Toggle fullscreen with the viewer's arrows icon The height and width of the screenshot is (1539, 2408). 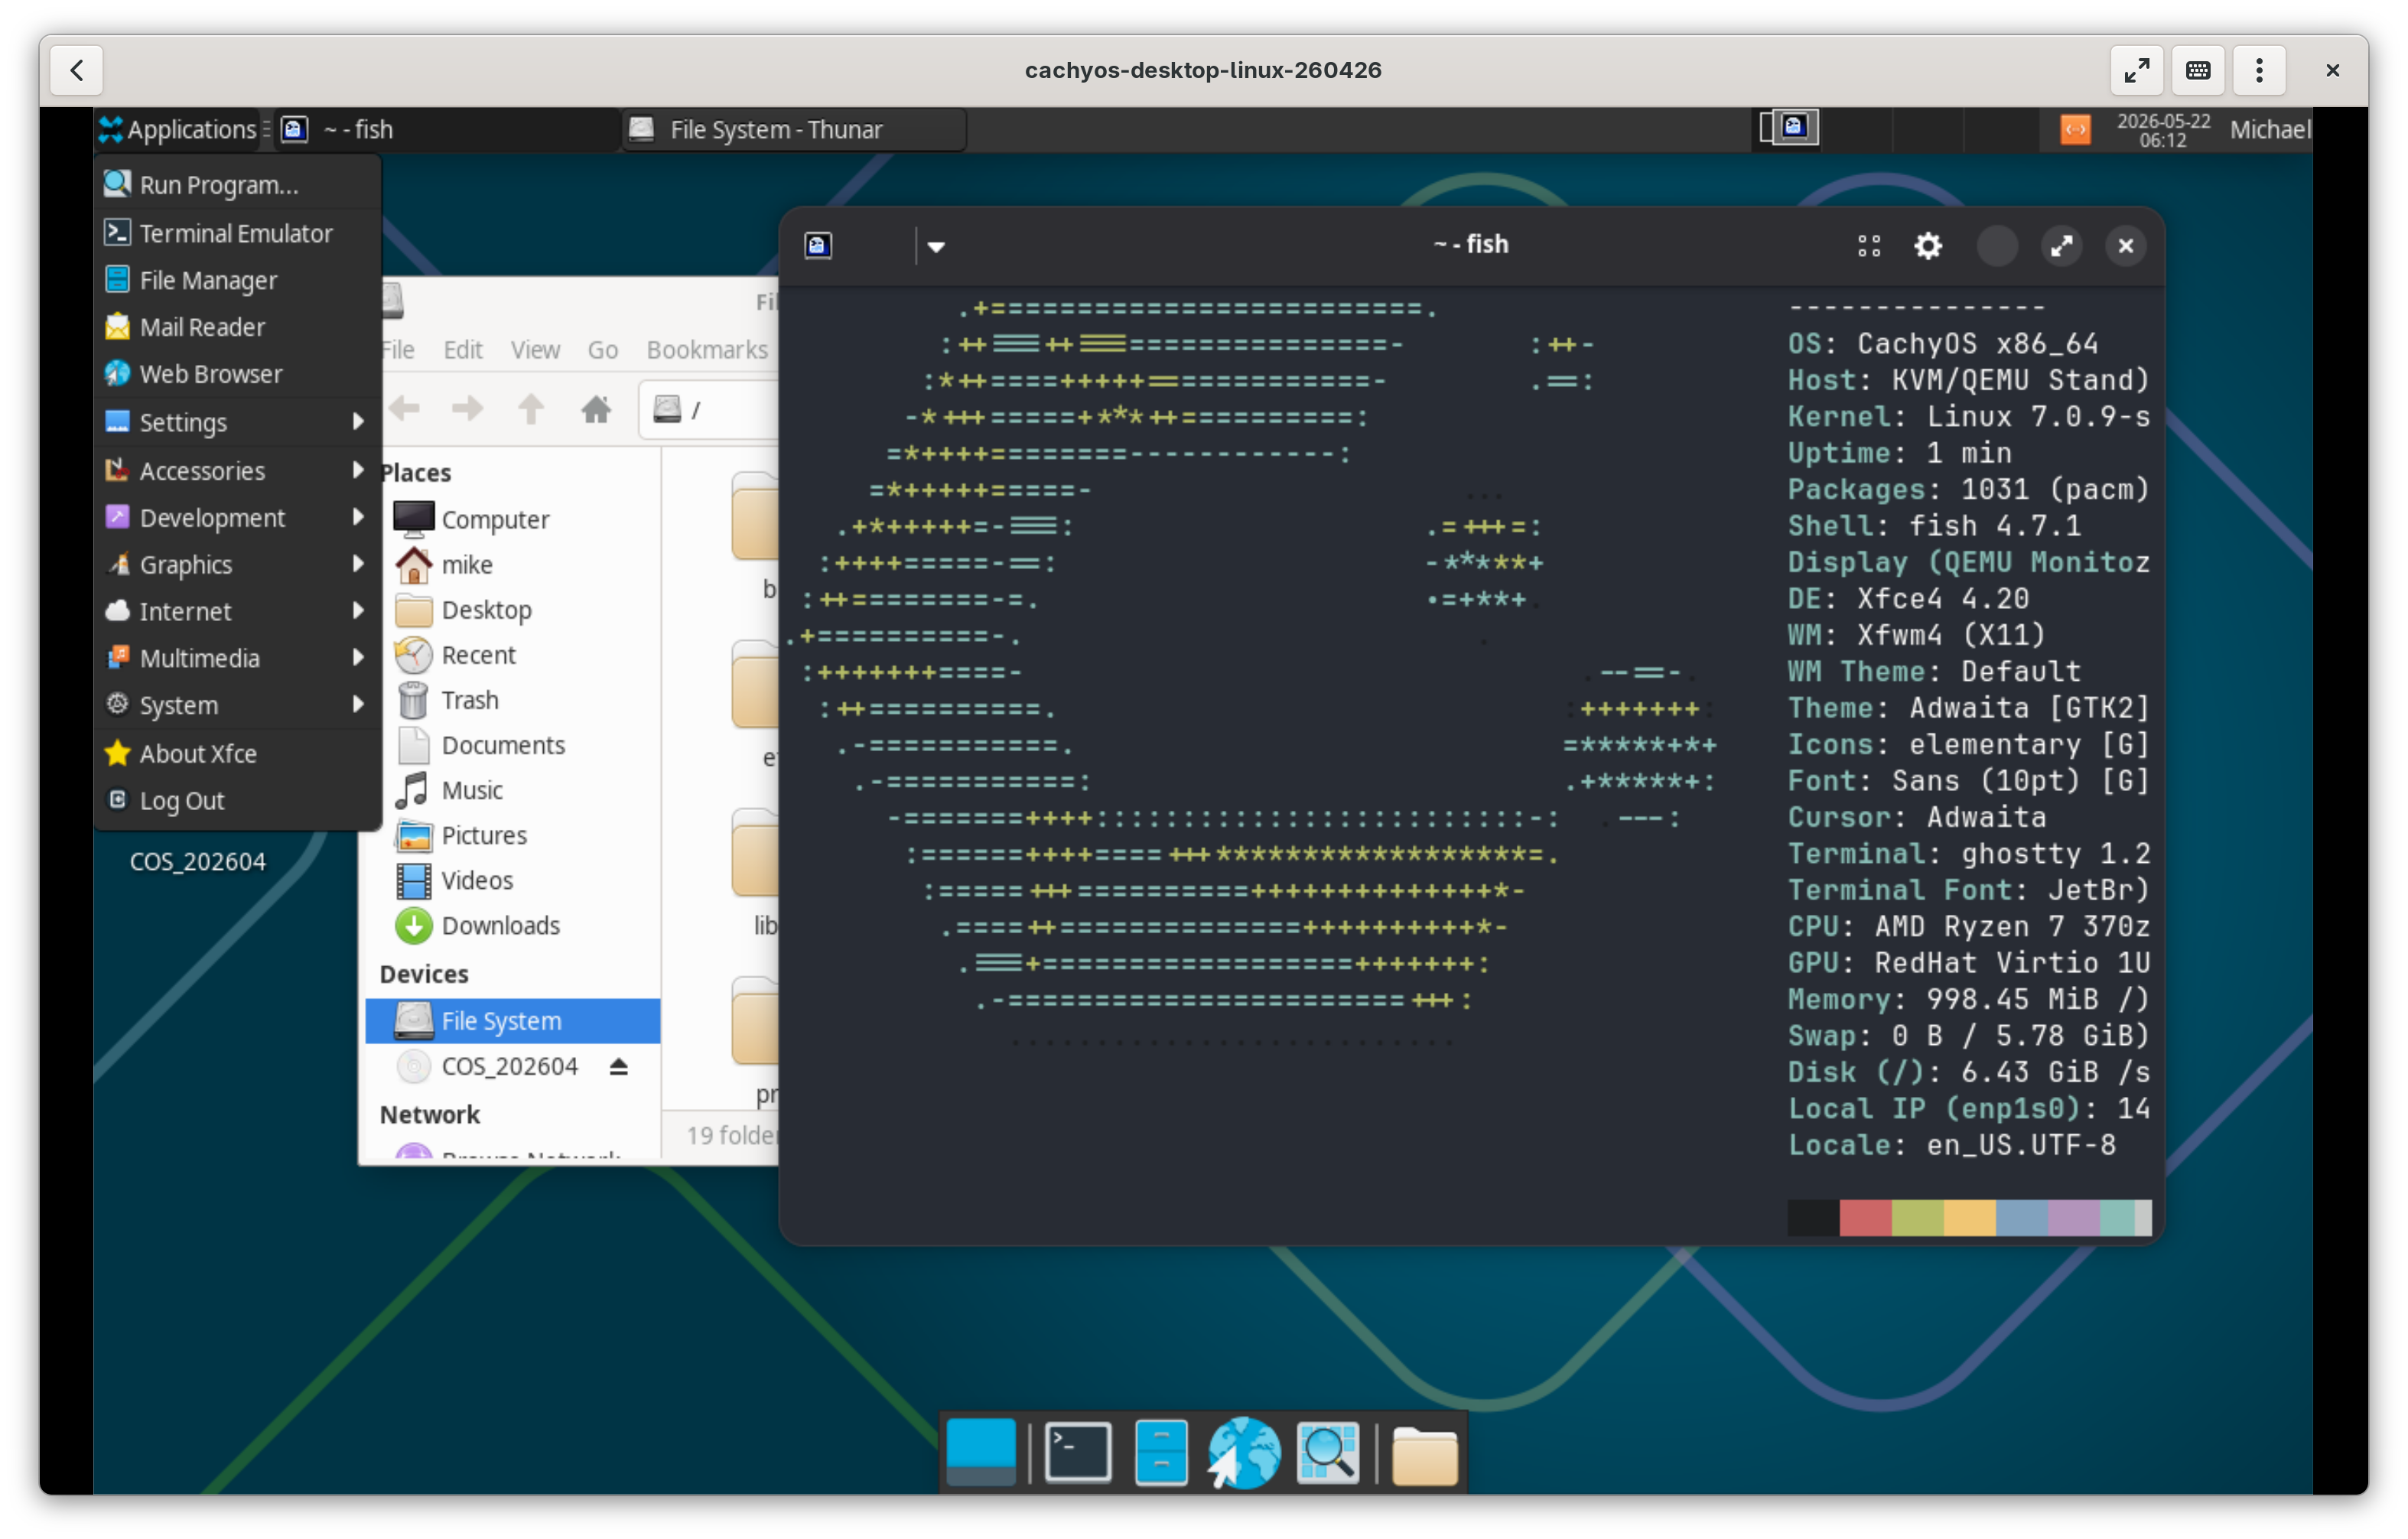(x=2136, y=70)
